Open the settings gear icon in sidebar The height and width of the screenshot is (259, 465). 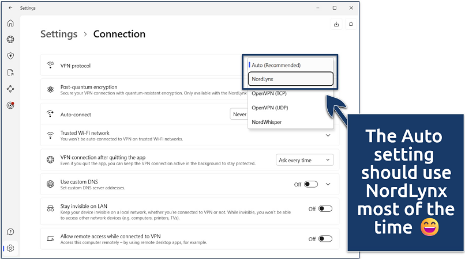10,249
